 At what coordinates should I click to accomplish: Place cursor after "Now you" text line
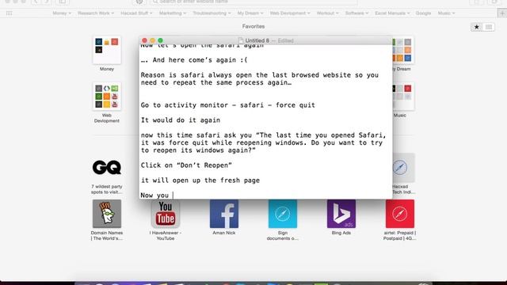pos(173,196)
